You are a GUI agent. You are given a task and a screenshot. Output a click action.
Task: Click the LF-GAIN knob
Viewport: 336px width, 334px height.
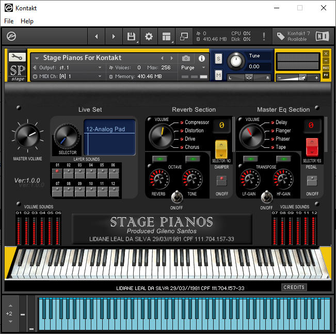250,179
